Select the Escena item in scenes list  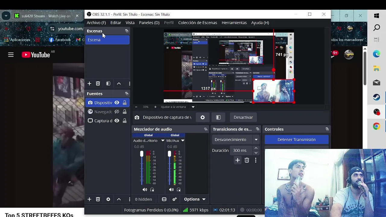tap(107, 40)
